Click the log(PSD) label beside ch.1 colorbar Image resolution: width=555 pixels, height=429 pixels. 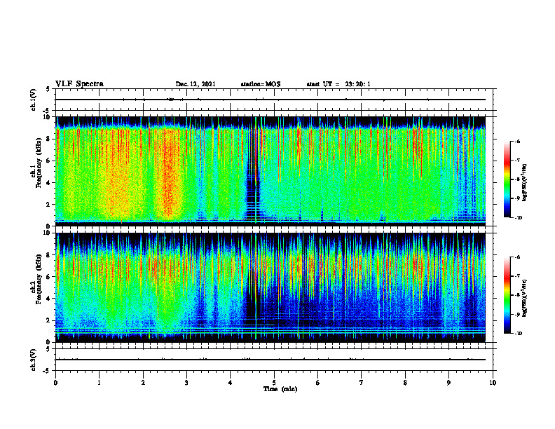point(524,183)
